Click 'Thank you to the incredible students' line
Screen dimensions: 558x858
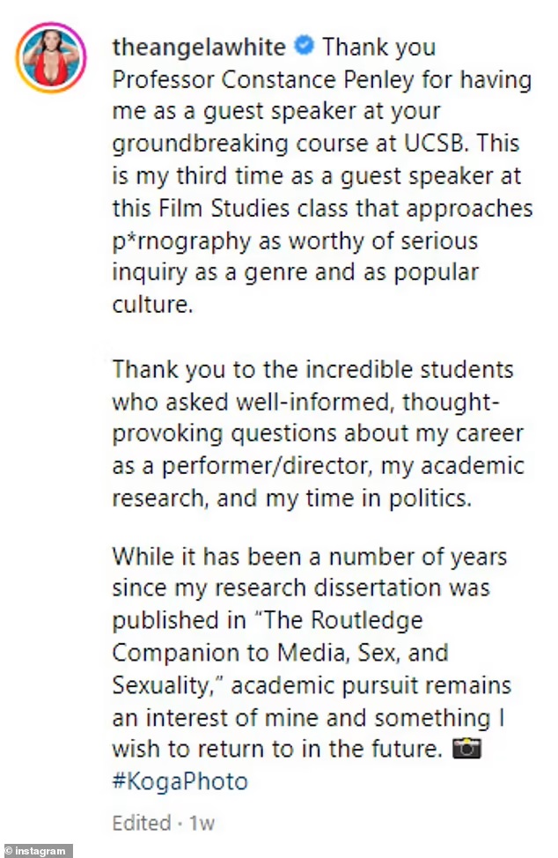313,369
